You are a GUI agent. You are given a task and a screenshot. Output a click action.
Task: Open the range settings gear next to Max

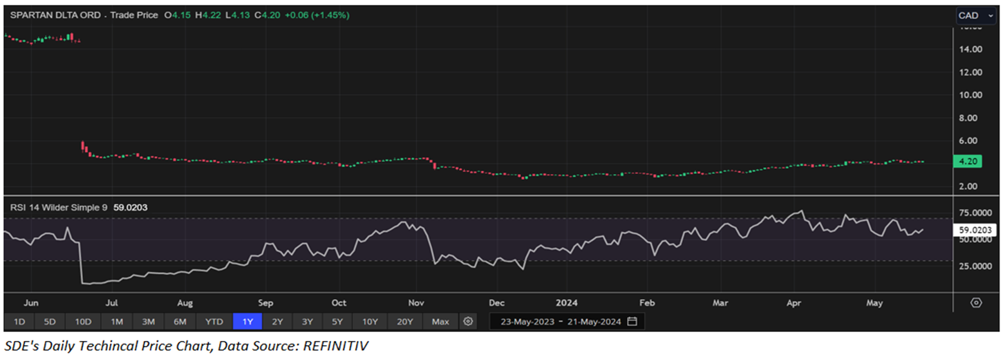coord(469,322)
